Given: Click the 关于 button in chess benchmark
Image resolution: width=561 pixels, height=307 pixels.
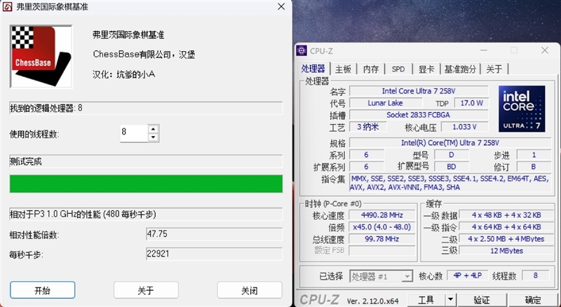Looking at the screenshot, I should pyautogui.click(x=146, y=290).
